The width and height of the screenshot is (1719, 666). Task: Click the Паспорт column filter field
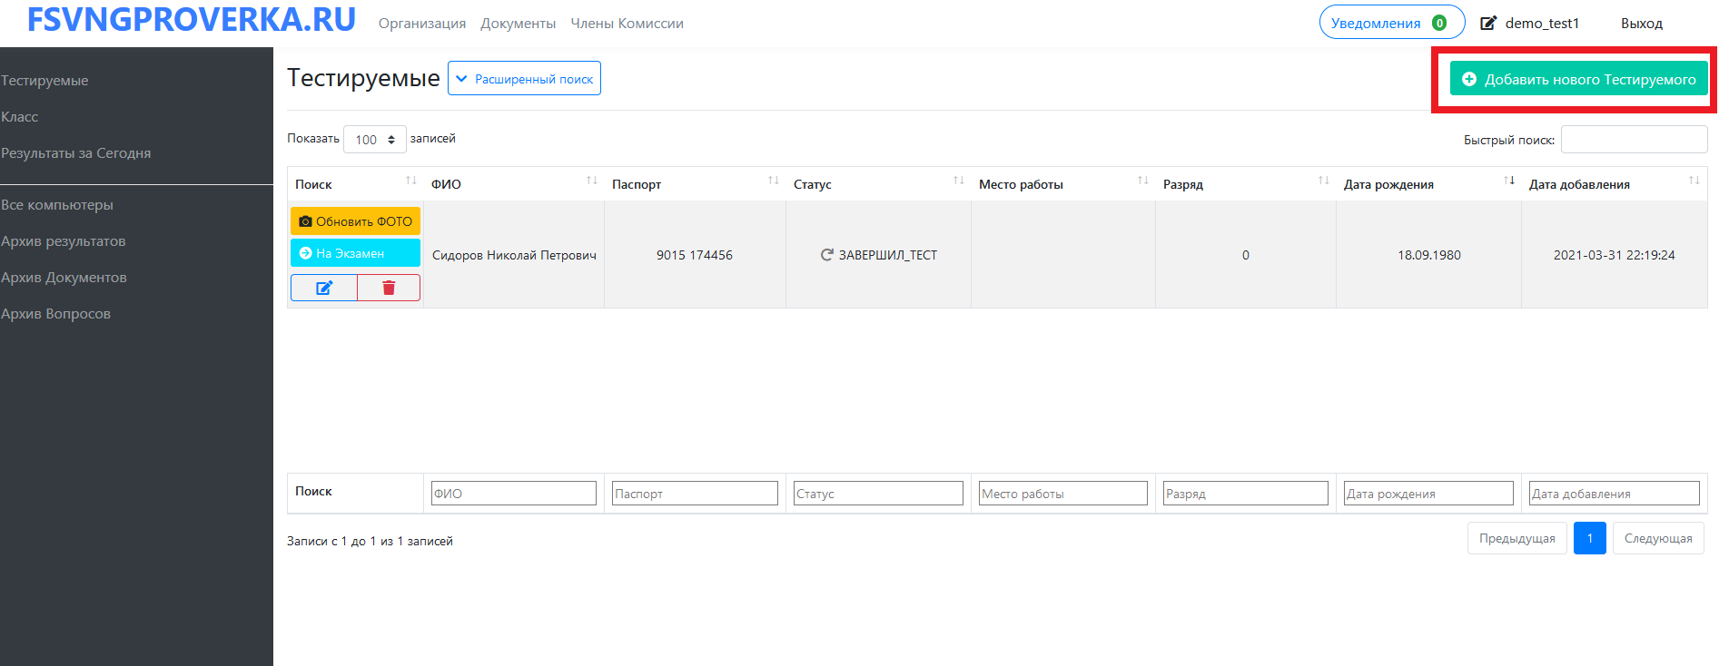695,494
